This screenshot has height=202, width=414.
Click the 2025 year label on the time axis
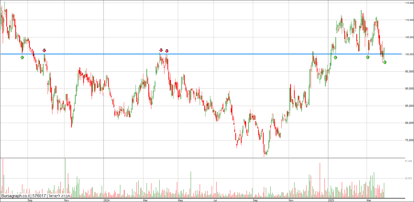tap(331, 200)
